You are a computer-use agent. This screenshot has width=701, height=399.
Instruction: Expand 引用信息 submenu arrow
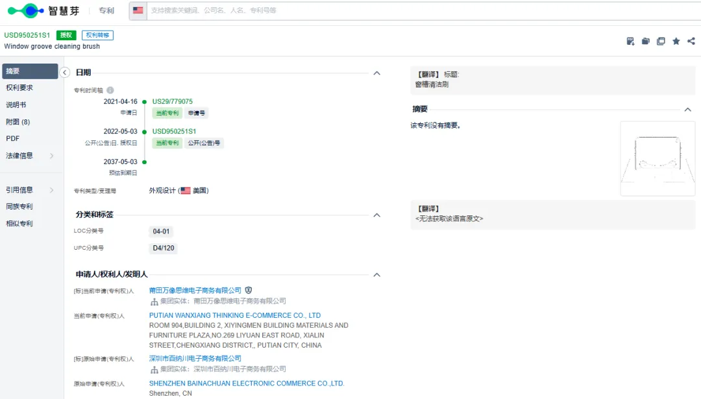coord(51,190)
